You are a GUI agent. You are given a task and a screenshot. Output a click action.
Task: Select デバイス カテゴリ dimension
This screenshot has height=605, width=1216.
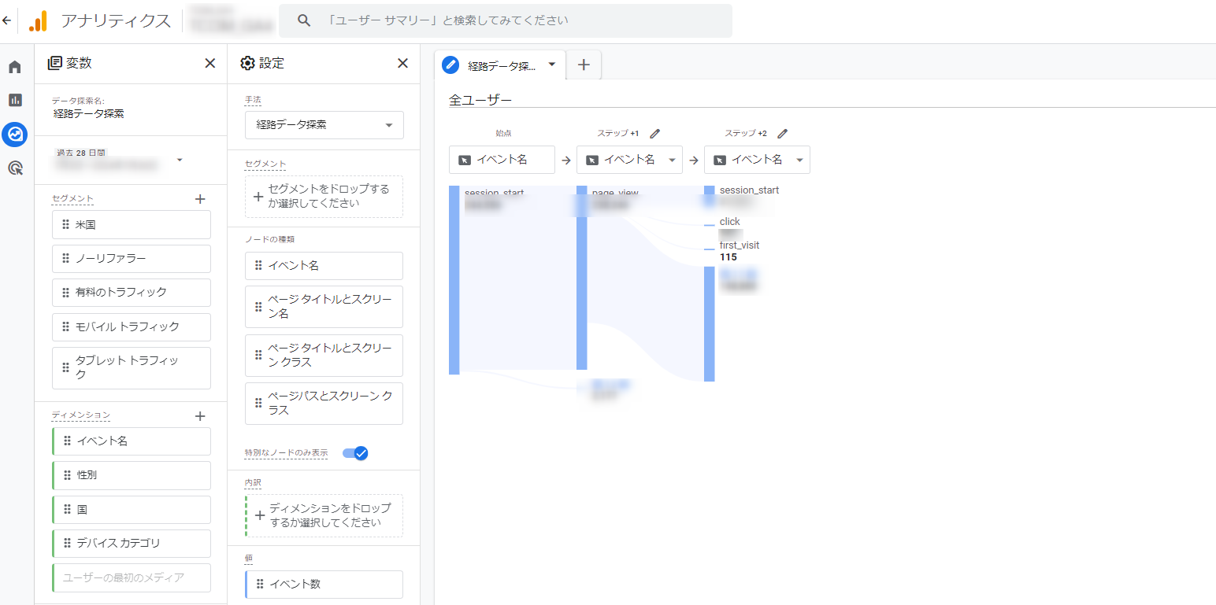(132, 544)
